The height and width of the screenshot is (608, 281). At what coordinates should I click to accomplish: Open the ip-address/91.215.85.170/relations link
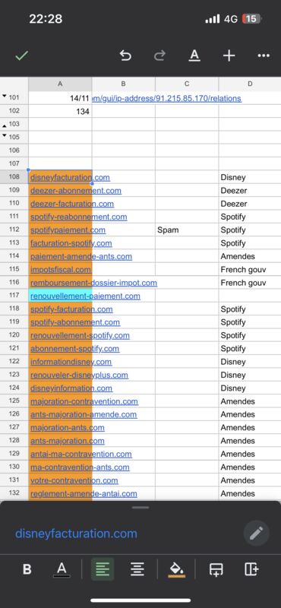tap(166, 99)
